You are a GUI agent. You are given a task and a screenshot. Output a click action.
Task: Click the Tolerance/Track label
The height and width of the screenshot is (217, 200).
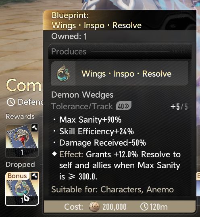tap(82, 106)
